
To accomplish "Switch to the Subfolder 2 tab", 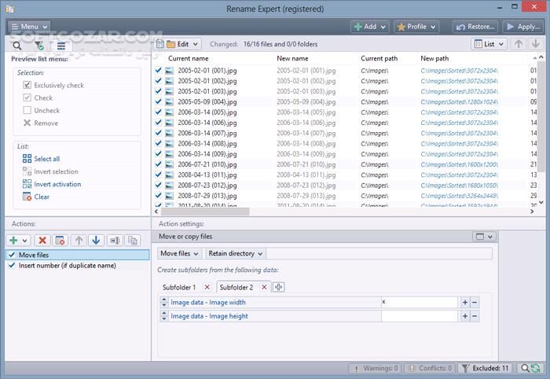I will click(236, 287).
